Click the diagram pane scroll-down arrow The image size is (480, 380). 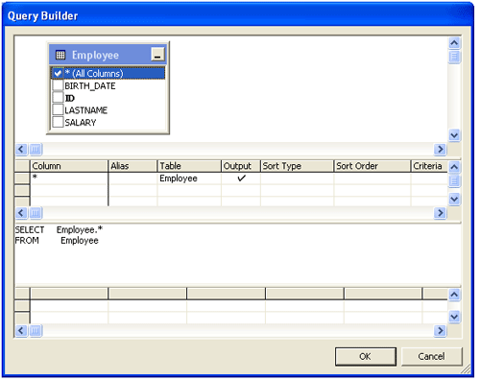(x=454, y=135)
